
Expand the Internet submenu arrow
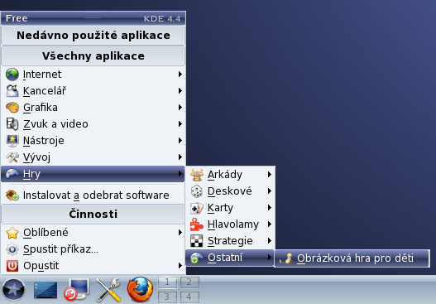[x=180, y=75]
